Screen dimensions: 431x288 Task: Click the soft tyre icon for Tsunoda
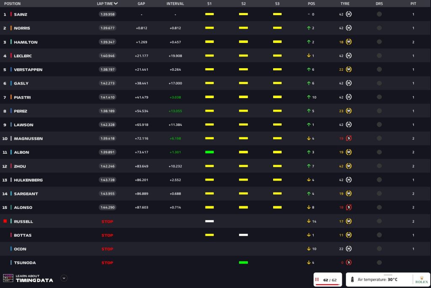(x=349, y=263)
